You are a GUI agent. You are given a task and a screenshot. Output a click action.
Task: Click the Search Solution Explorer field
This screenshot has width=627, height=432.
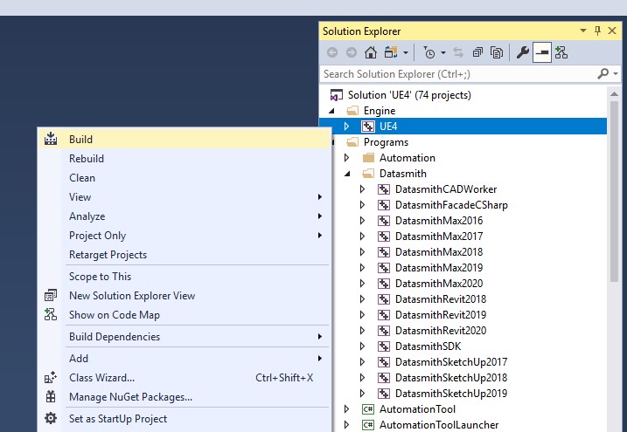pyautogui.click(x=458, y=74)
